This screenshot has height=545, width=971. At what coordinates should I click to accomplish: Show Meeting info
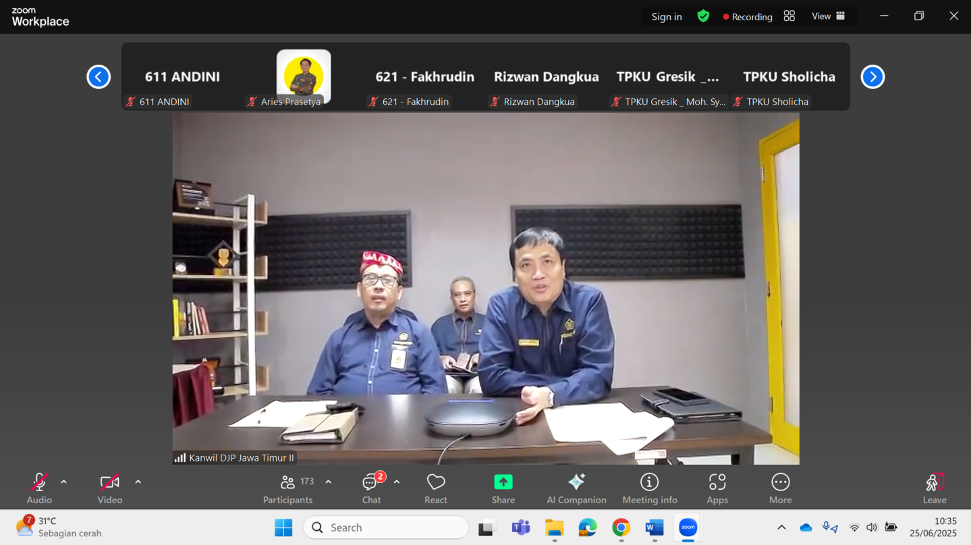(649, 488)
